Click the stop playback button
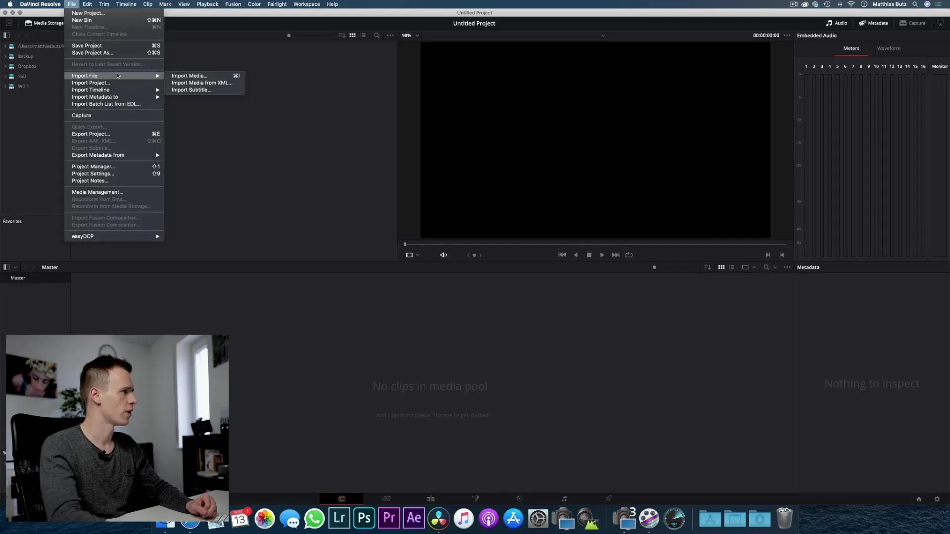 [589, 255]
